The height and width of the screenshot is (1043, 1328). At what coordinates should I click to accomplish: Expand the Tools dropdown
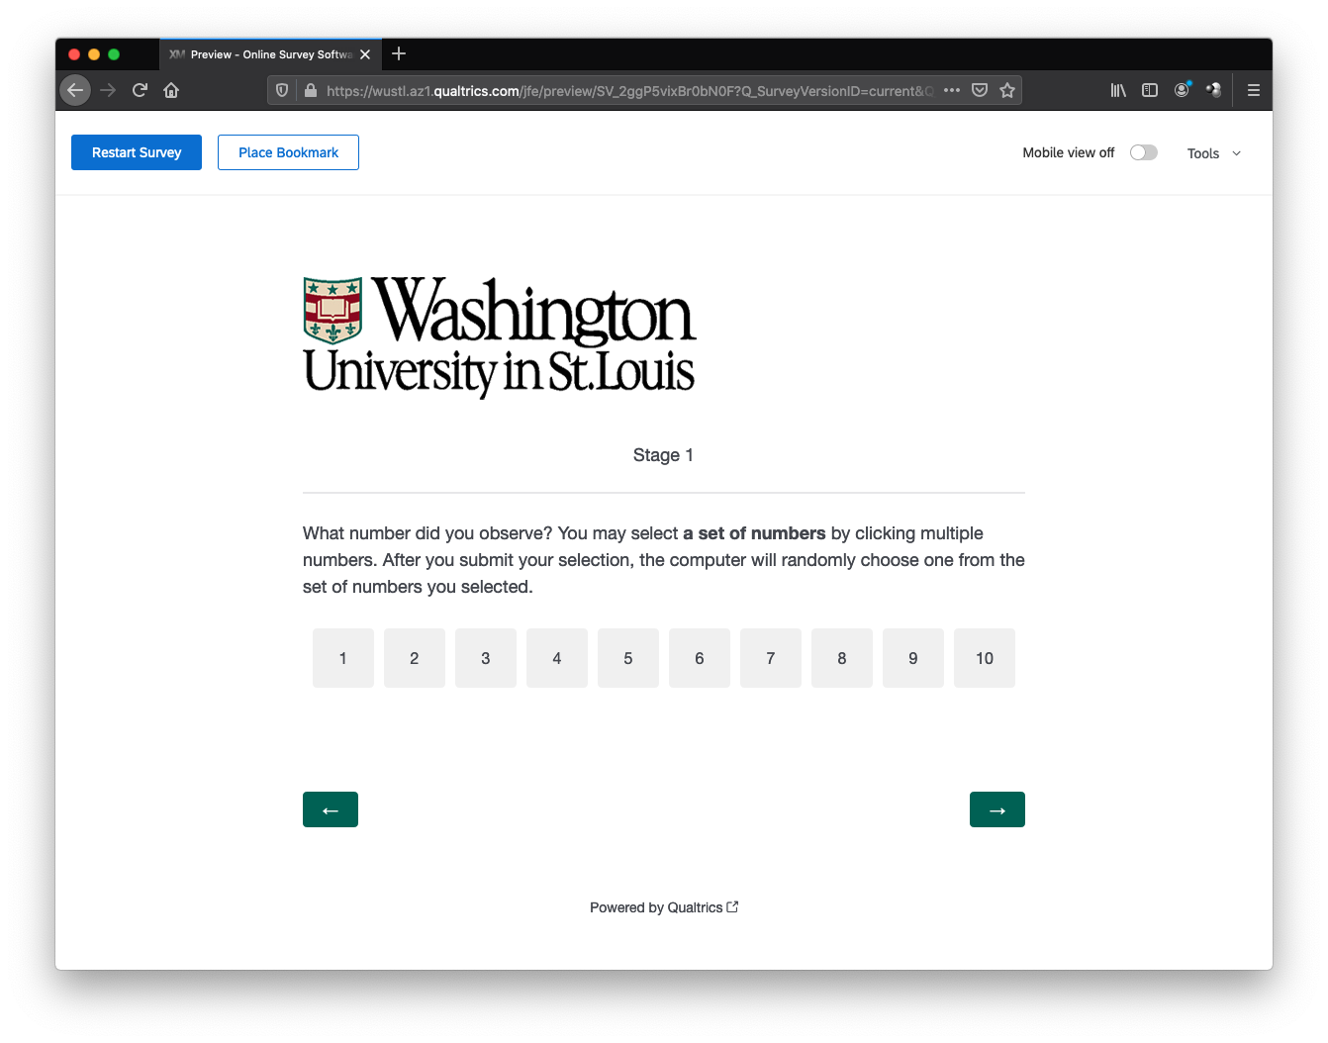(x=1214, y=153)
